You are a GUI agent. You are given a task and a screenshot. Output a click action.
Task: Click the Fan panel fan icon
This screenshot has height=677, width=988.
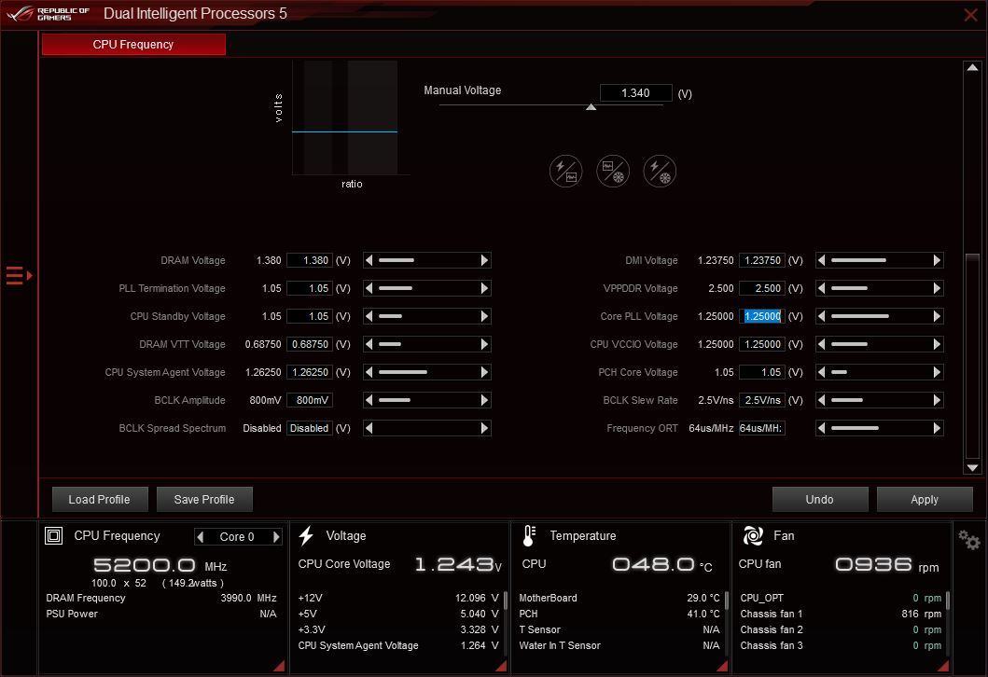click(x=753, y=536)
